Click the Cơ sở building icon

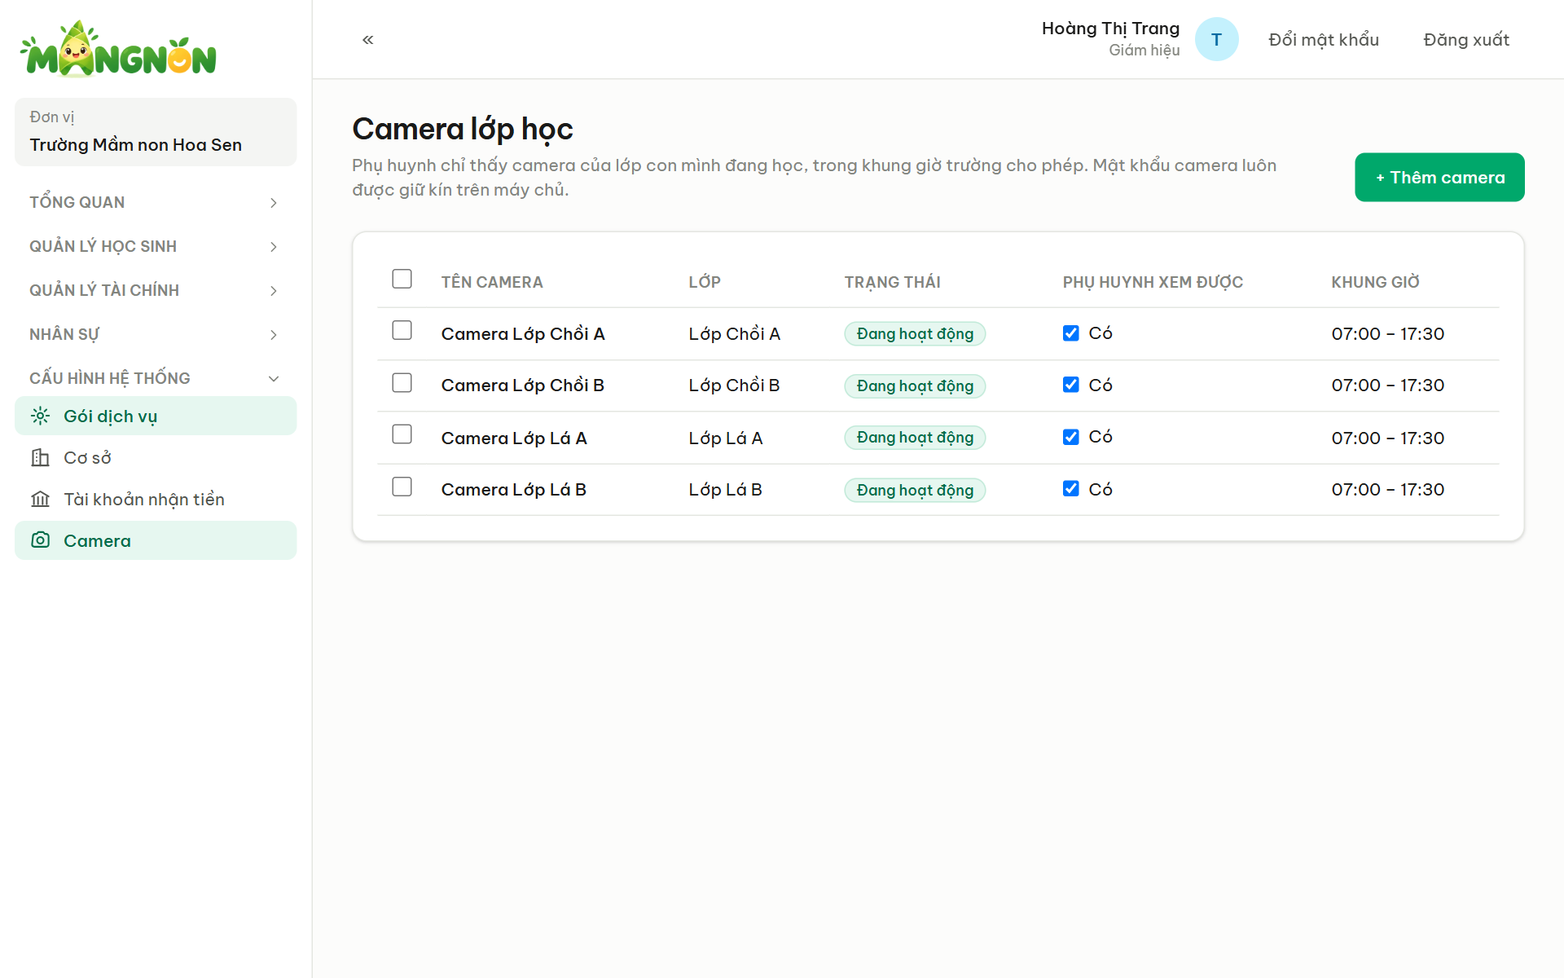click(40, 457)
